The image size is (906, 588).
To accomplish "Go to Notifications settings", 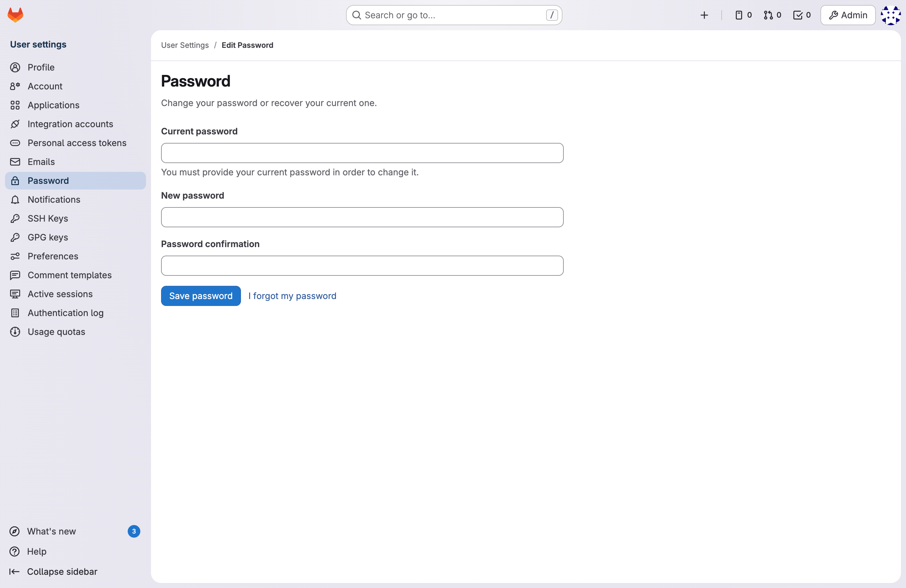I will tap(54, 200).
